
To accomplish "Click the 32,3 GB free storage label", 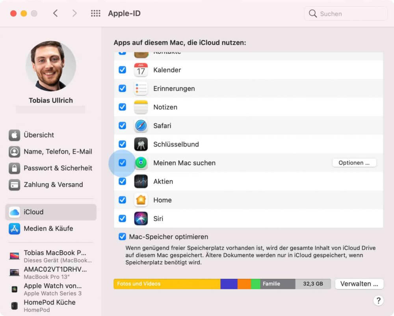I will pyautogui.click(x=313, y=284).
